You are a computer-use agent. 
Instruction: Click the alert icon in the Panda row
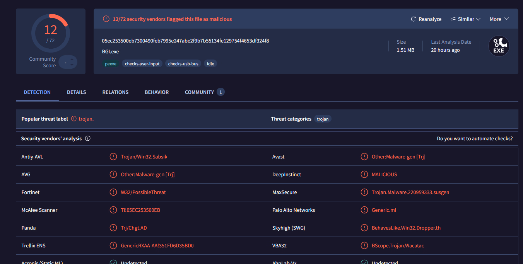[x=113, y=228]
